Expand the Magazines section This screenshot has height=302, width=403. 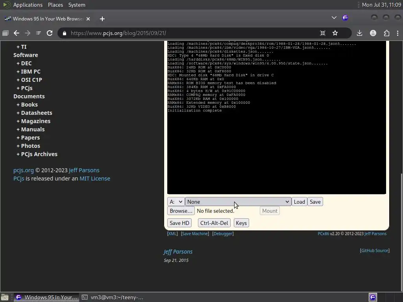[33, 121]
